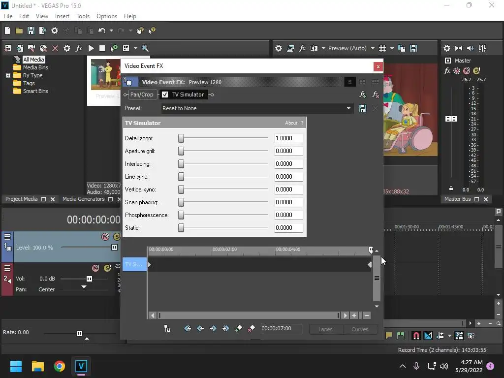Toggle split screen view in preview
504x378 pixels.
pyautogui.click(x=314, y=48)
